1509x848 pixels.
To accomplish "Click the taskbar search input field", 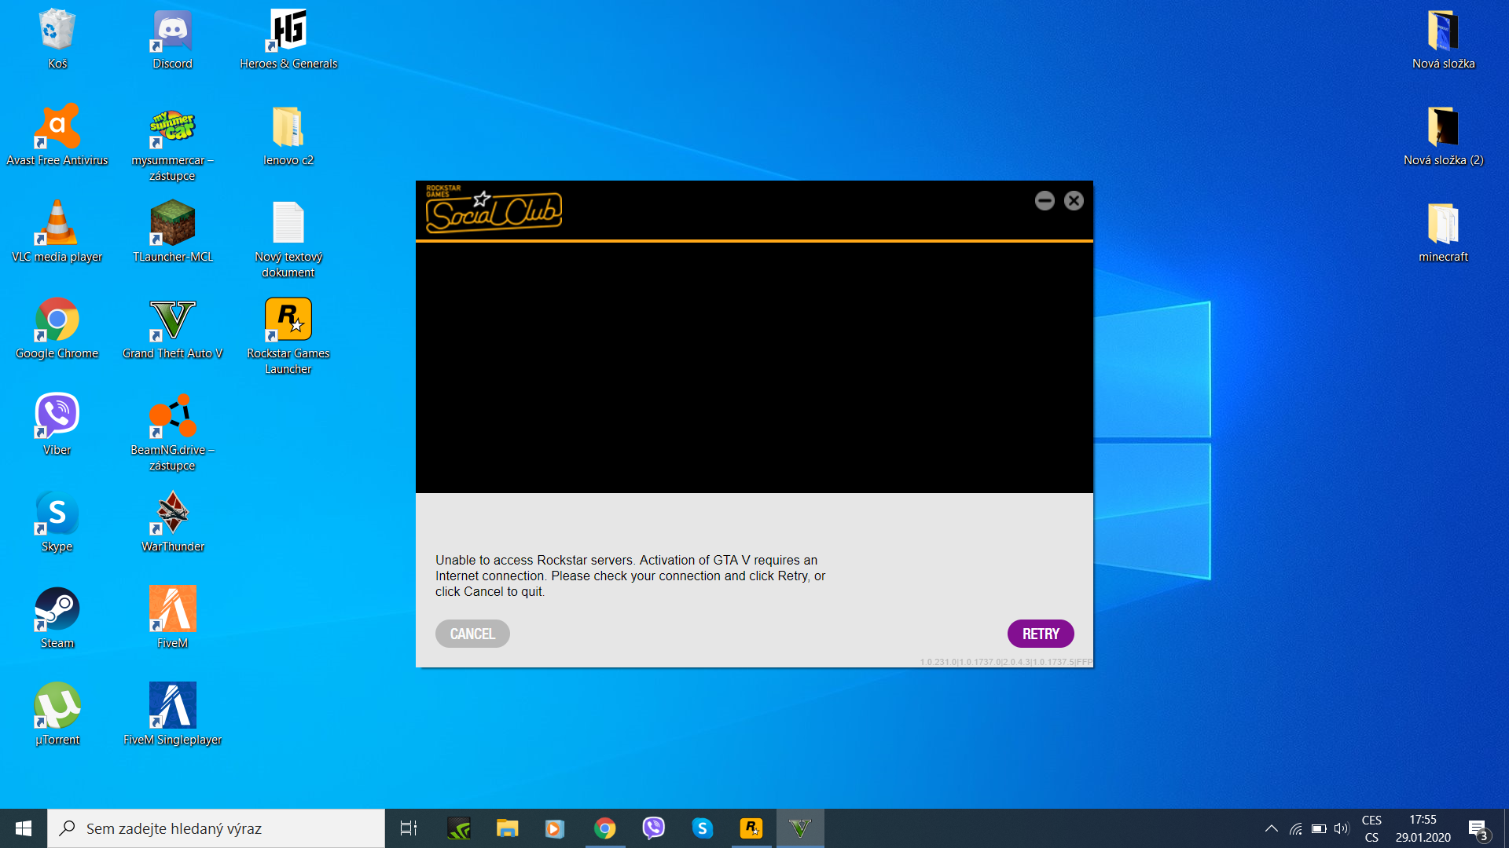I will click(216, 828).
